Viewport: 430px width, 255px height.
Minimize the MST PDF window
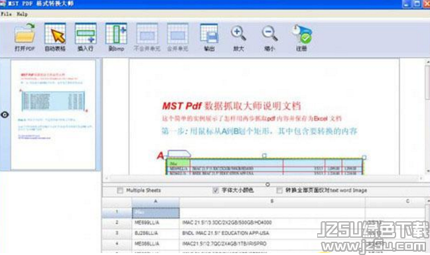406,4
